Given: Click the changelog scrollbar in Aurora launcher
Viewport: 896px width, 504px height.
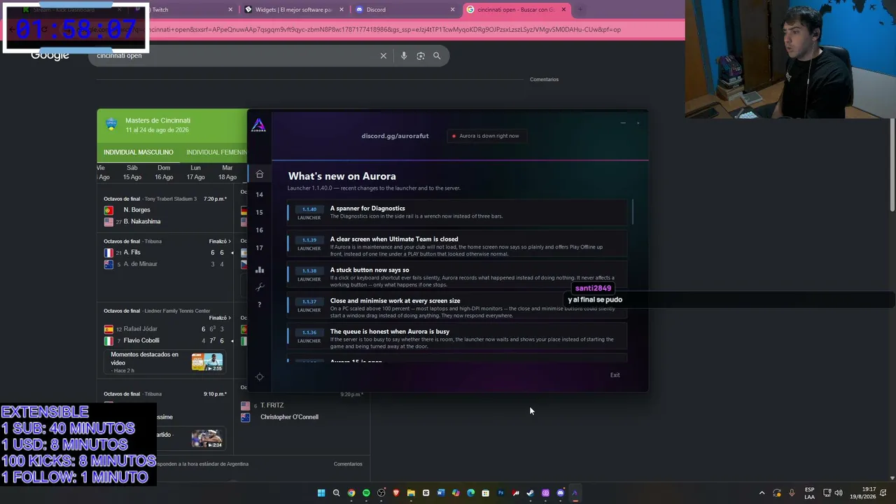Looking at the screenshot, I should click(632, 212).
